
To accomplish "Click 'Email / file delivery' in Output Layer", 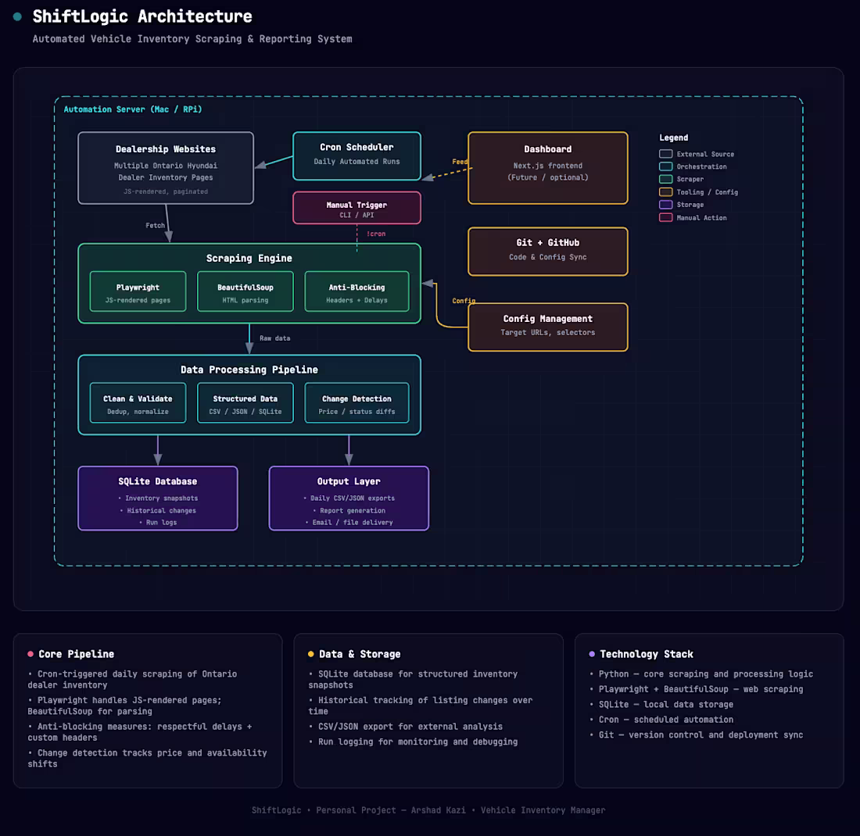I will click(349, 523).
